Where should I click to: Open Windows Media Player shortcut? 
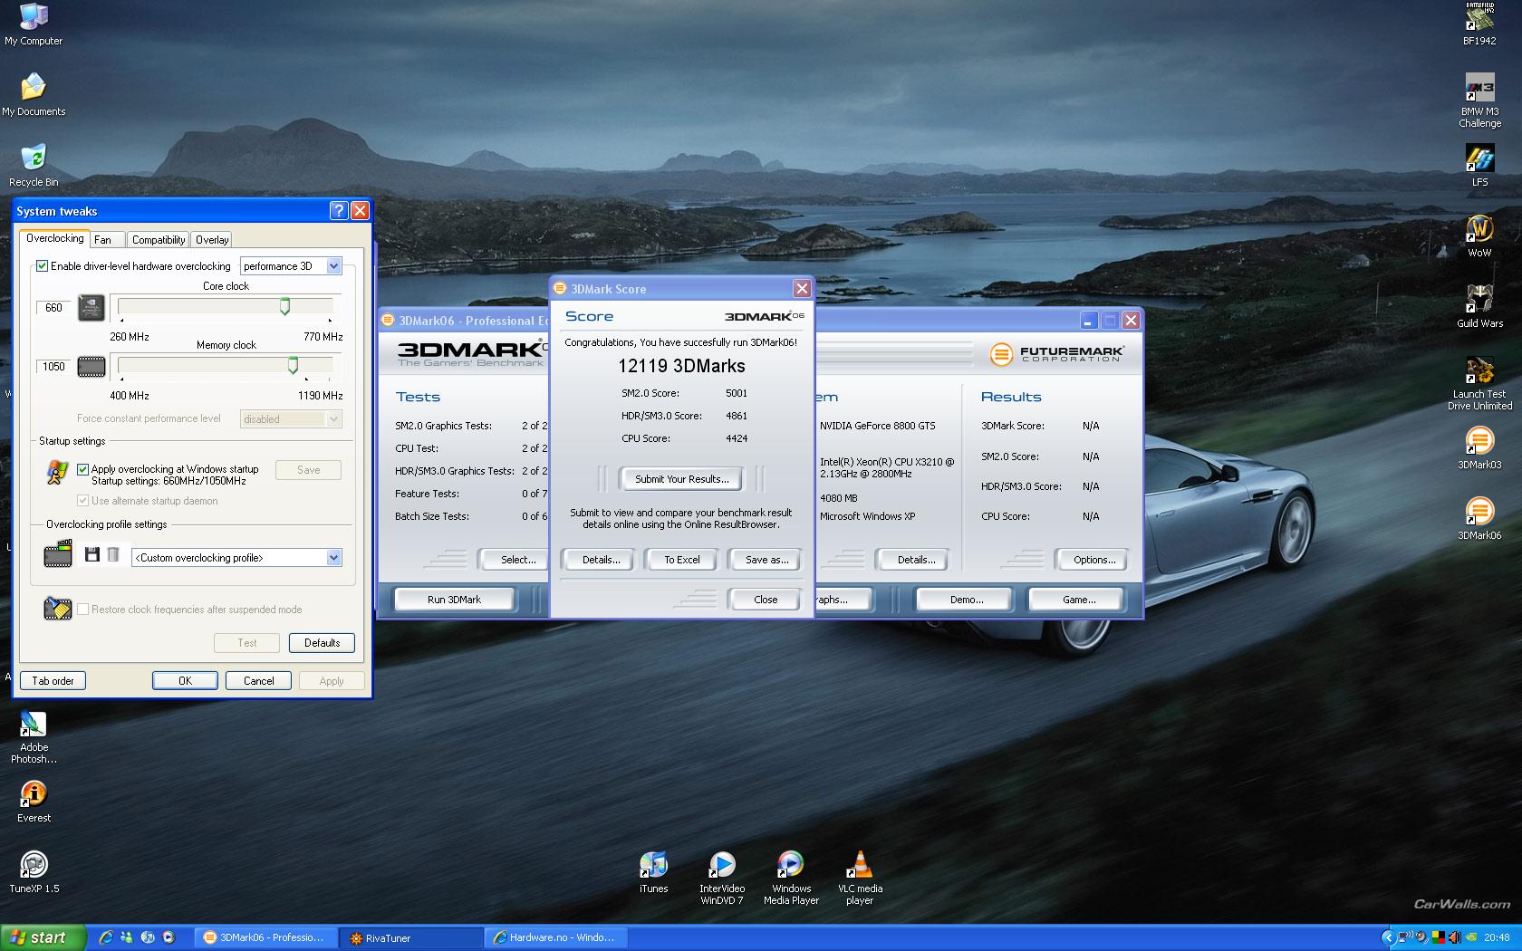pos(791,878)
